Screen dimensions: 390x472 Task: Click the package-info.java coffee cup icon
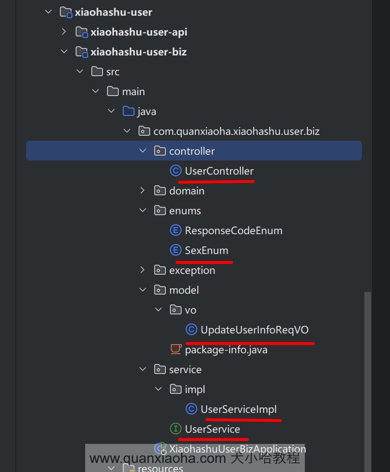[176, 350]
